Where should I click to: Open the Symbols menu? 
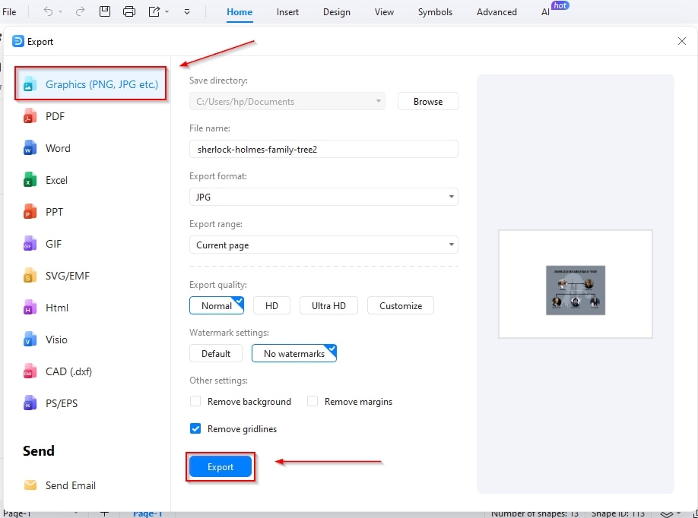pyautogui.click(x=435, y=12)
